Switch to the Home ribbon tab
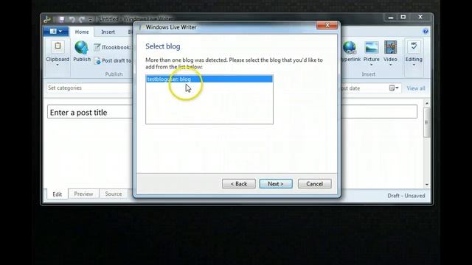The height and width of the screenshot is (265, 472). pyautogui.click(x=82, y=32)
